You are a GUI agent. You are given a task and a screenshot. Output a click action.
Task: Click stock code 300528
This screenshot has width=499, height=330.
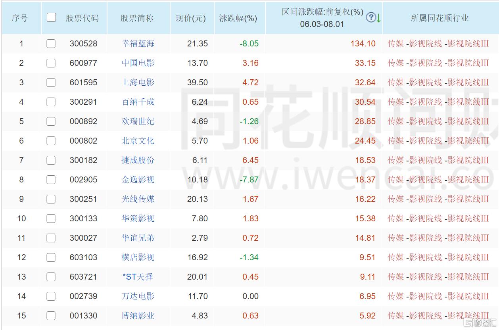pos(83,44)
